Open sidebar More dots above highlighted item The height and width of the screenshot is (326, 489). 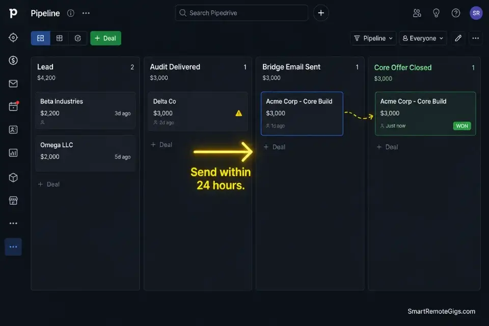coord(13,224)
